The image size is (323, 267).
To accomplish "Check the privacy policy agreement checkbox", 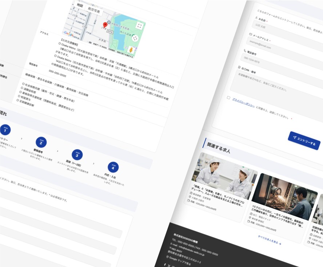I will coord(228,97).
